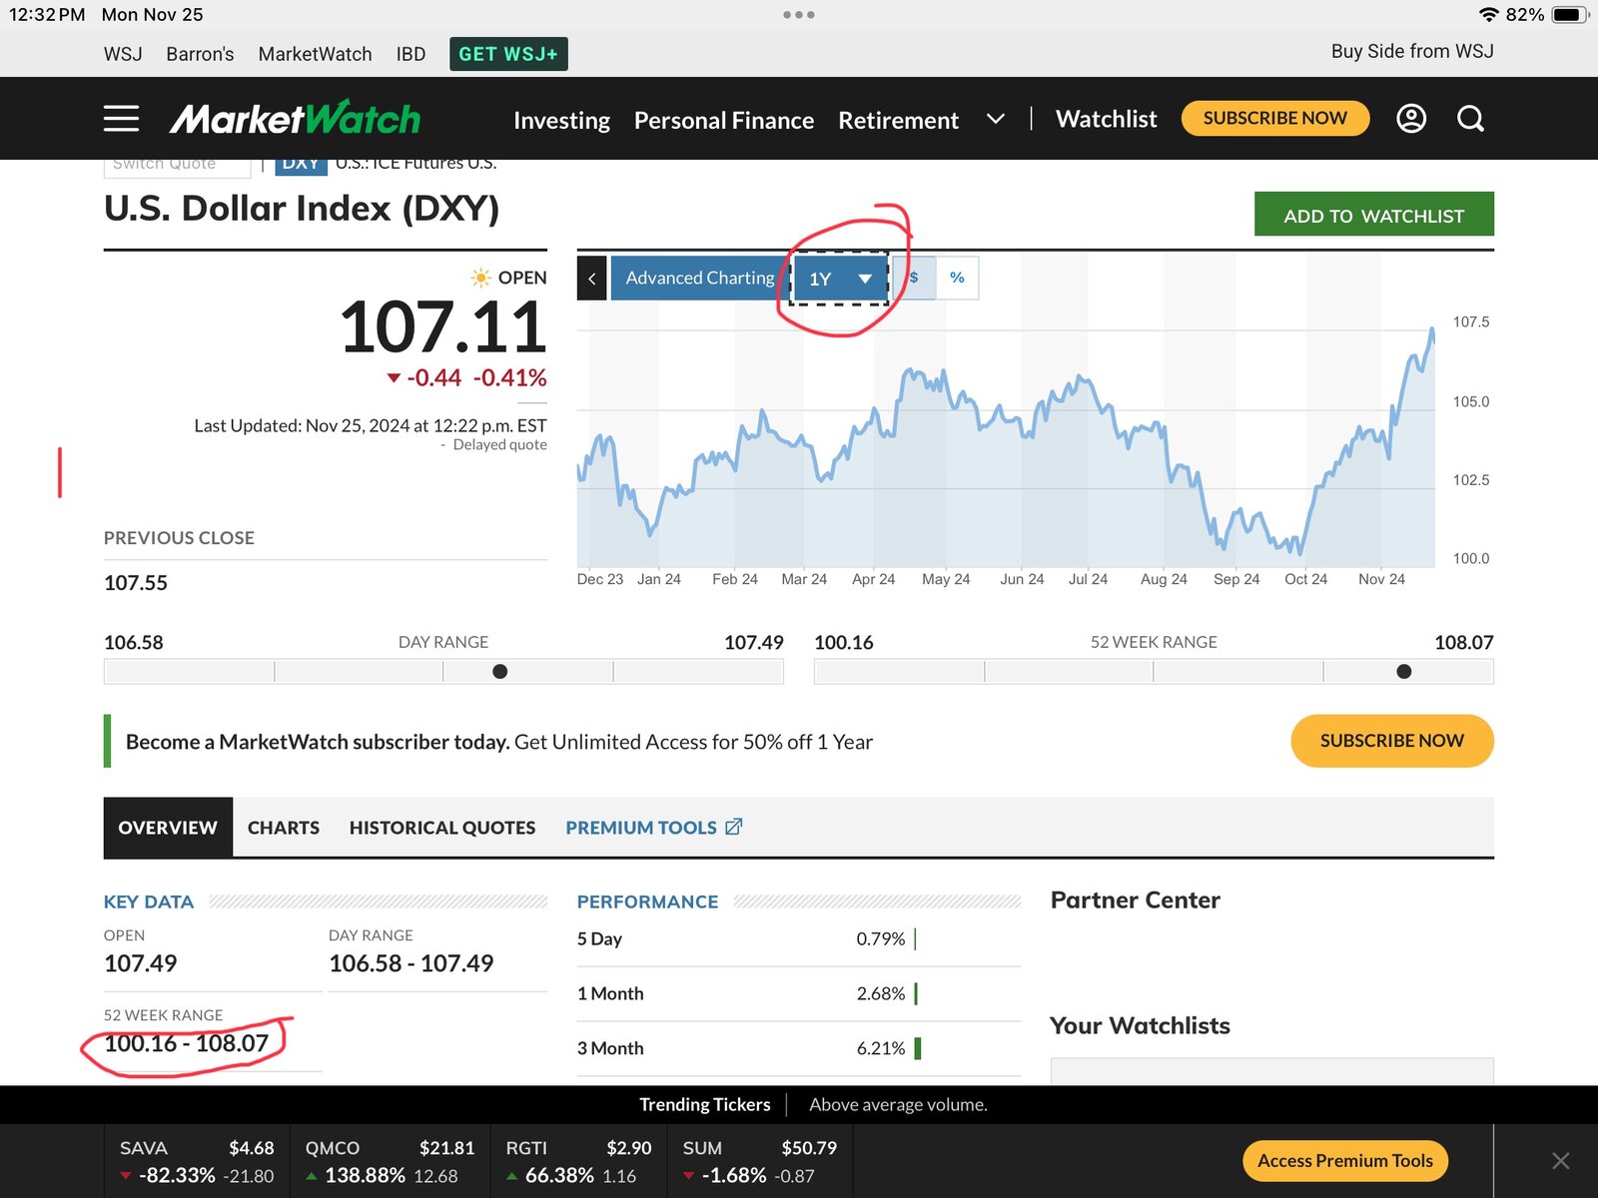Open the user account profile icon
The image size is (1598, 1198).
point(1410,119)
